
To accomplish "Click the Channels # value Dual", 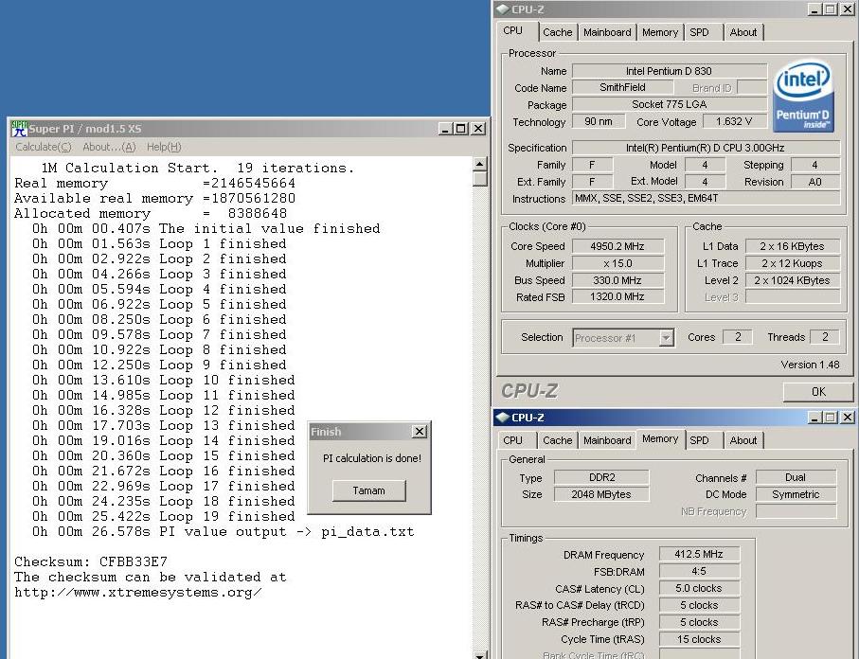I will [796, 477].
